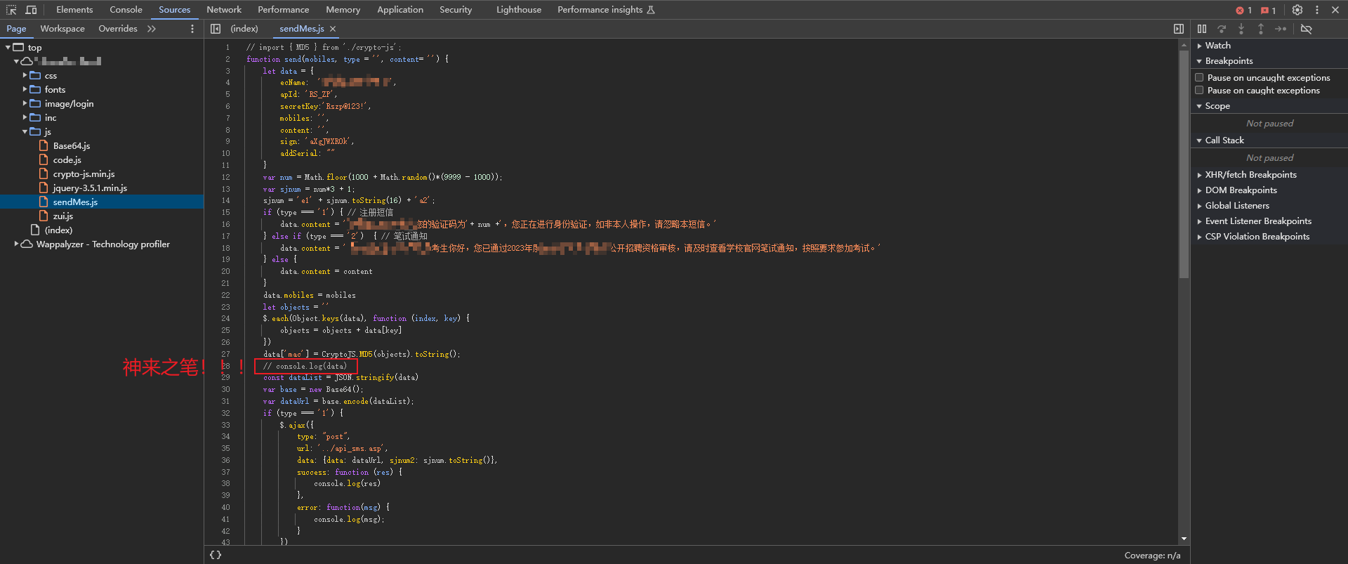Collapse the js folder
Viewport: 1348px width, 564px height.
[x=25, y=131]
